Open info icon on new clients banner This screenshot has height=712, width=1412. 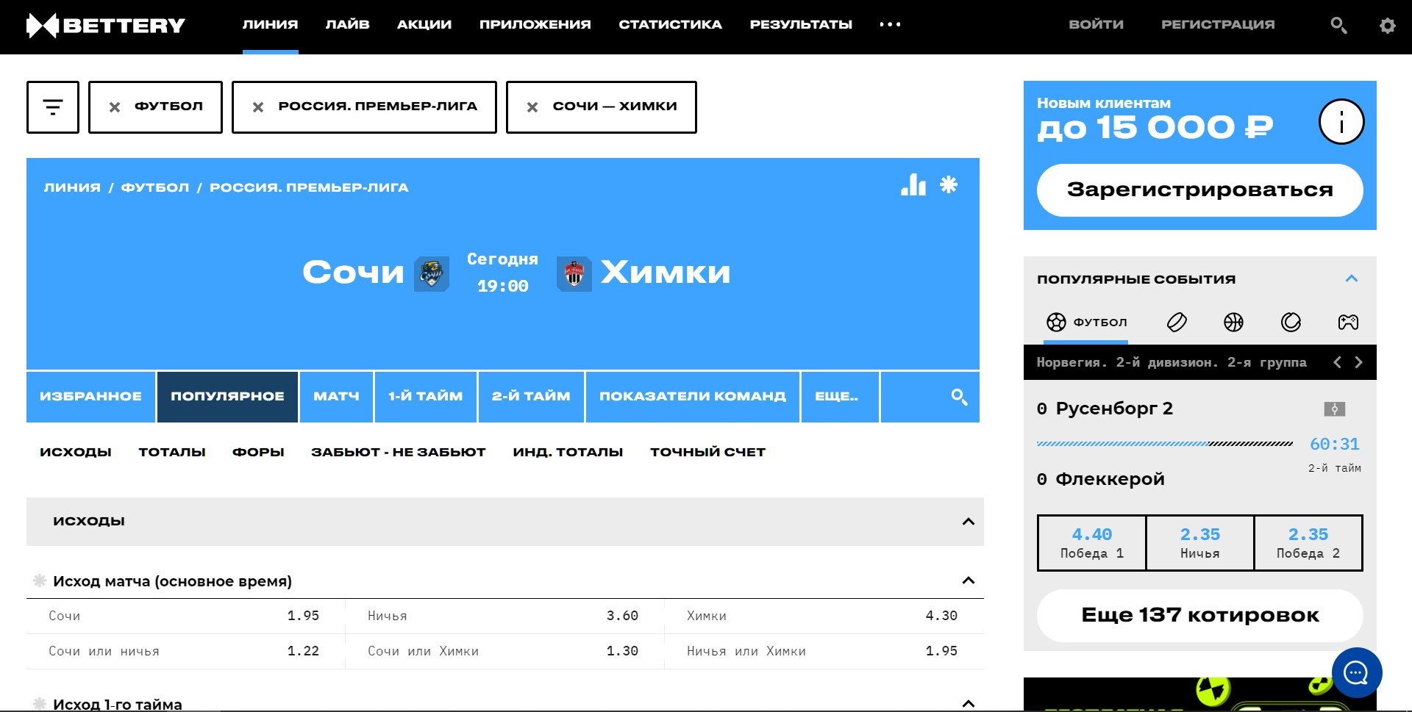1341,122
